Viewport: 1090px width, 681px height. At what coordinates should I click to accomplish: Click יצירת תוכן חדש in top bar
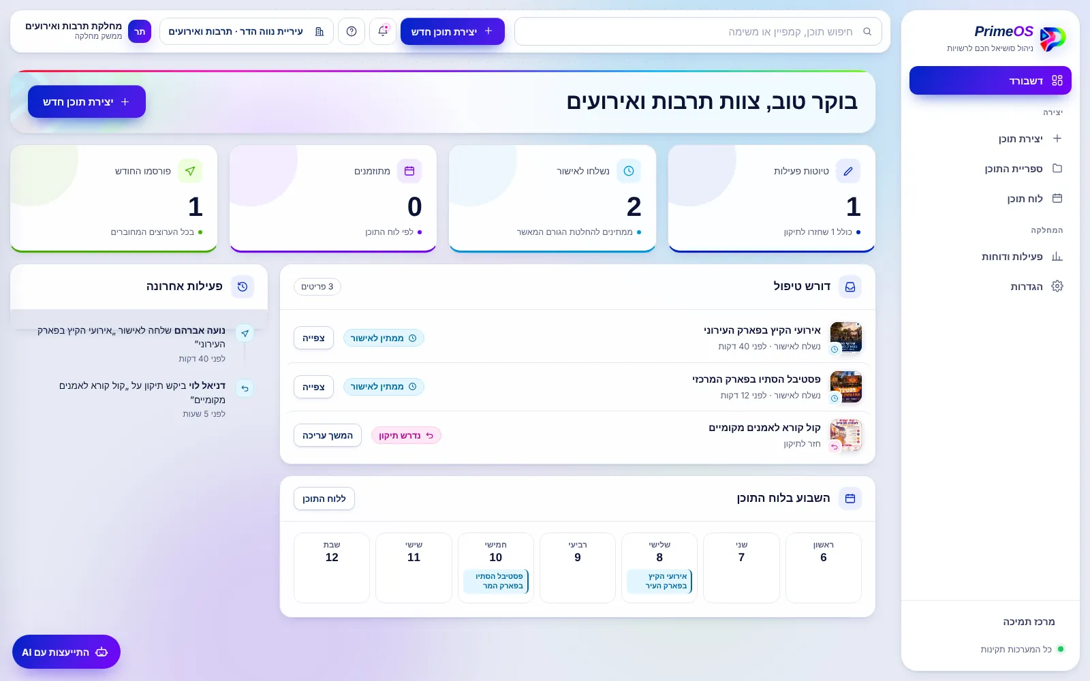pos(452,31)
